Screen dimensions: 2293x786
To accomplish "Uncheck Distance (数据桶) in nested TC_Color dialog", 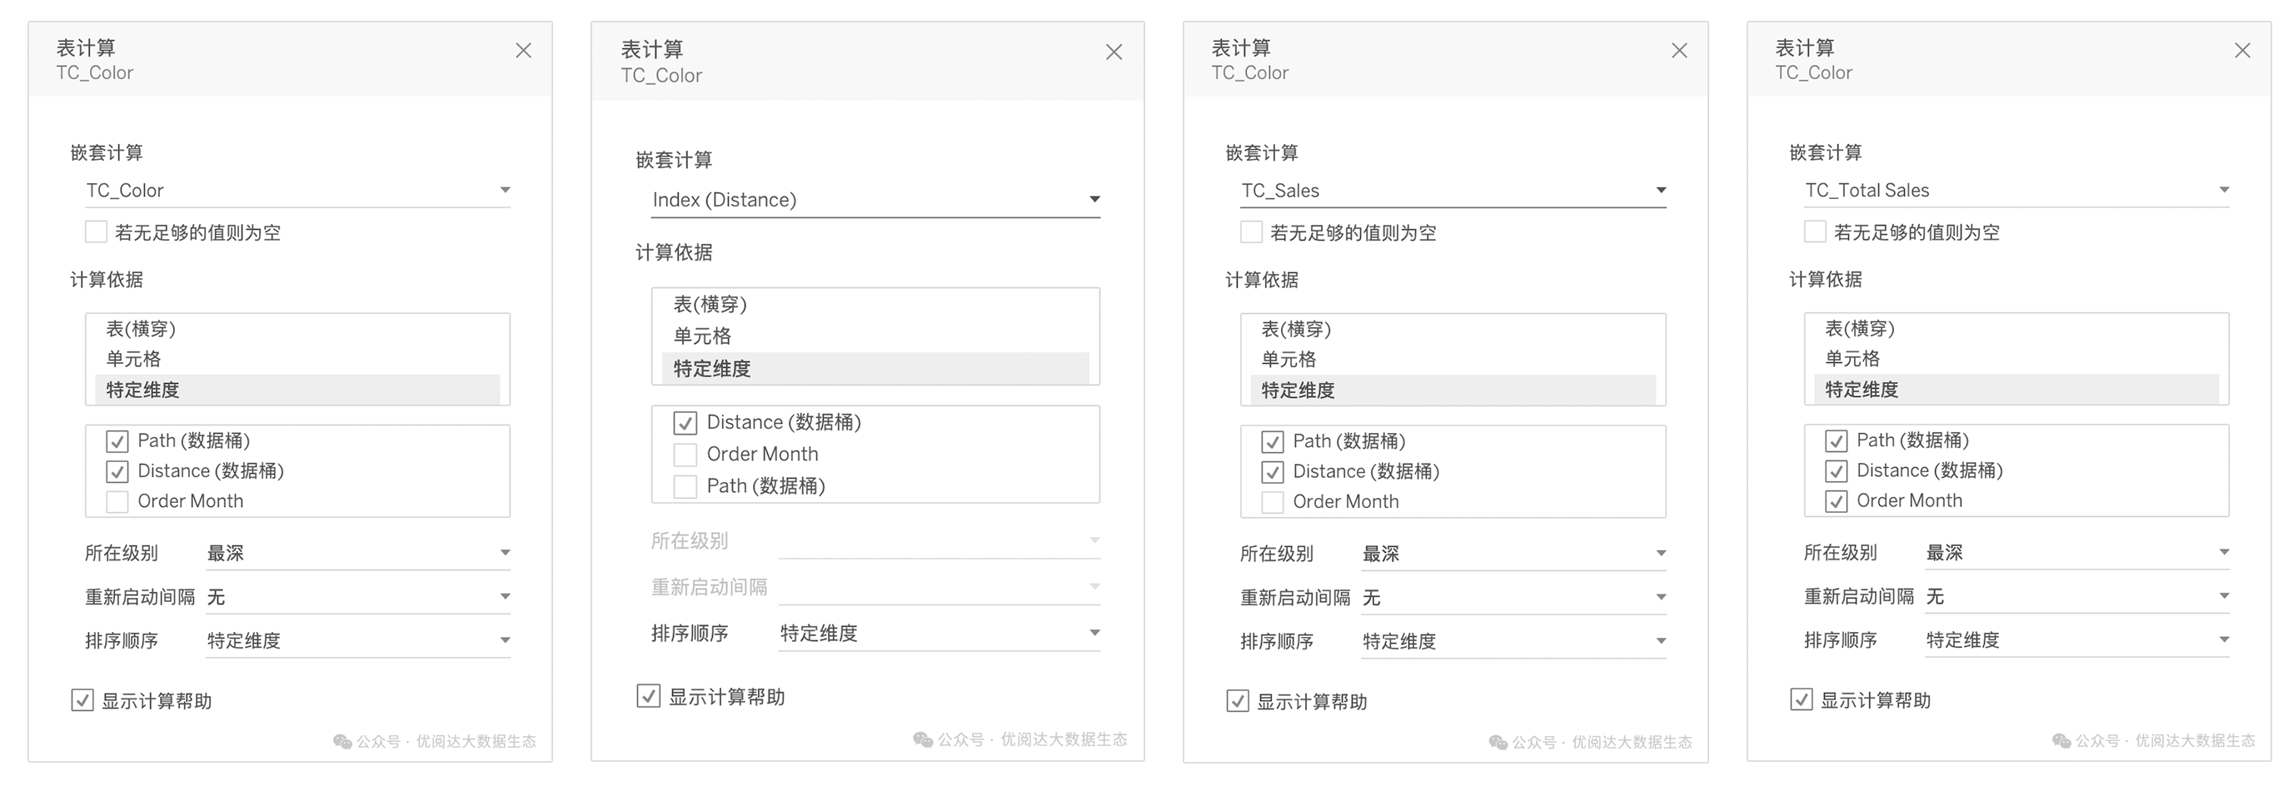I will 117,472.
